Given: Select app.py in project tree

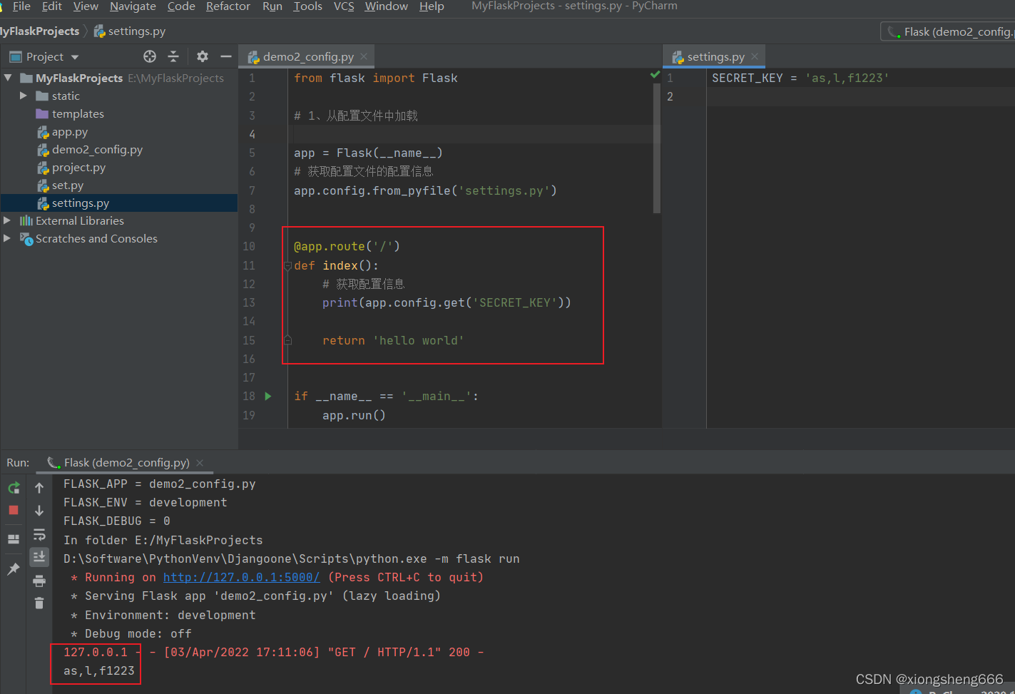Looking at the screenshot, I should 70,132.
